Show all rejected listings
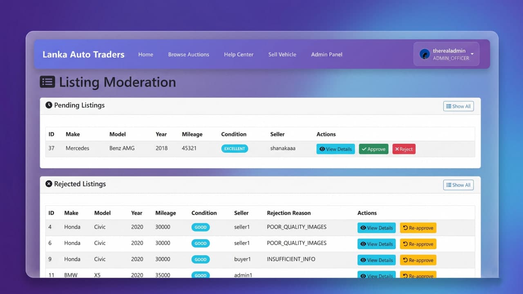523x294 pixels. [458, 185]
